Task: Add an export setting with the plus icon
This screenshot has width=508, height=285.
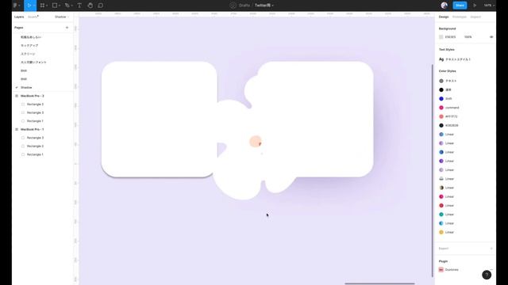Action: point(491,249)
